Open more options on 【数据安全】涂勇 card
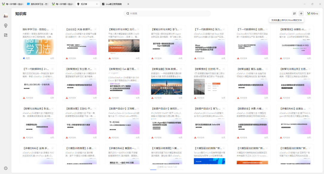This screenshot has width=324, height=174. (267, 108)
